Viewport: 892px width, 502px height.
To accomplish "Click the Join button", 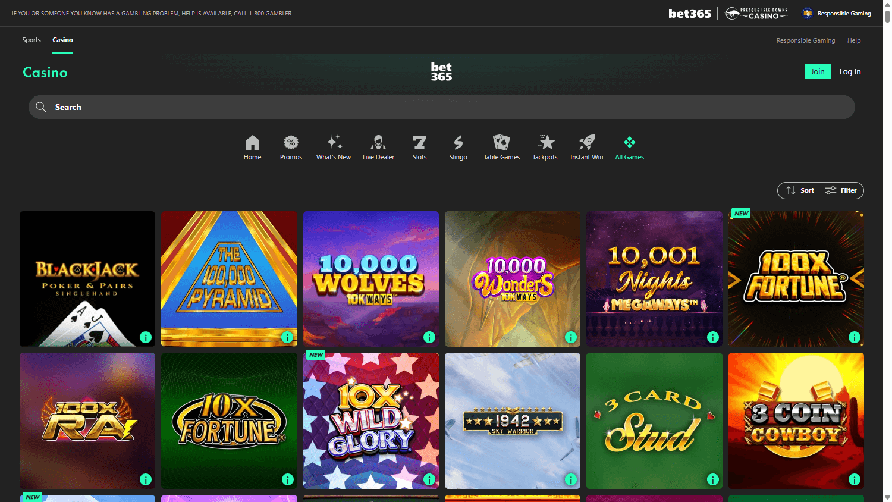I will tap(818, 71).
